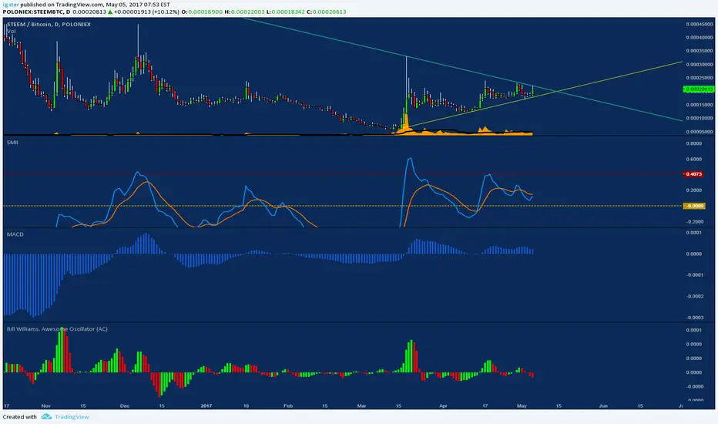Click the red 0.4073 level tag
The width and height of the screenshot is (718, 424).
click(693, 174)
